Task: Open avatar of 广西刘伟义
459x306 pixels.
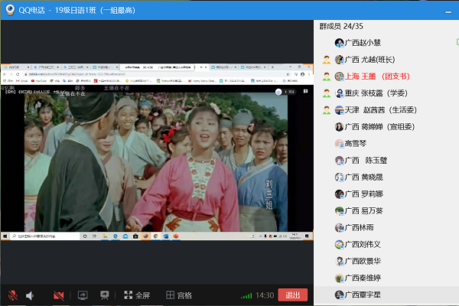Action: tap(339, 245)
